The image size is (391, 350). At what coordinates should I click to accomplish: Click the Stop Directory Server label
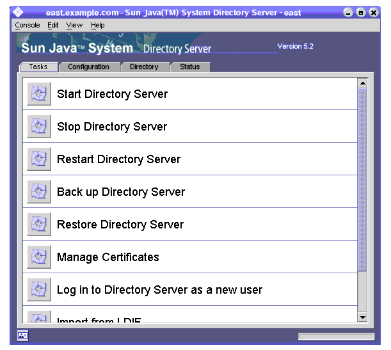click(x=112, y=127)
